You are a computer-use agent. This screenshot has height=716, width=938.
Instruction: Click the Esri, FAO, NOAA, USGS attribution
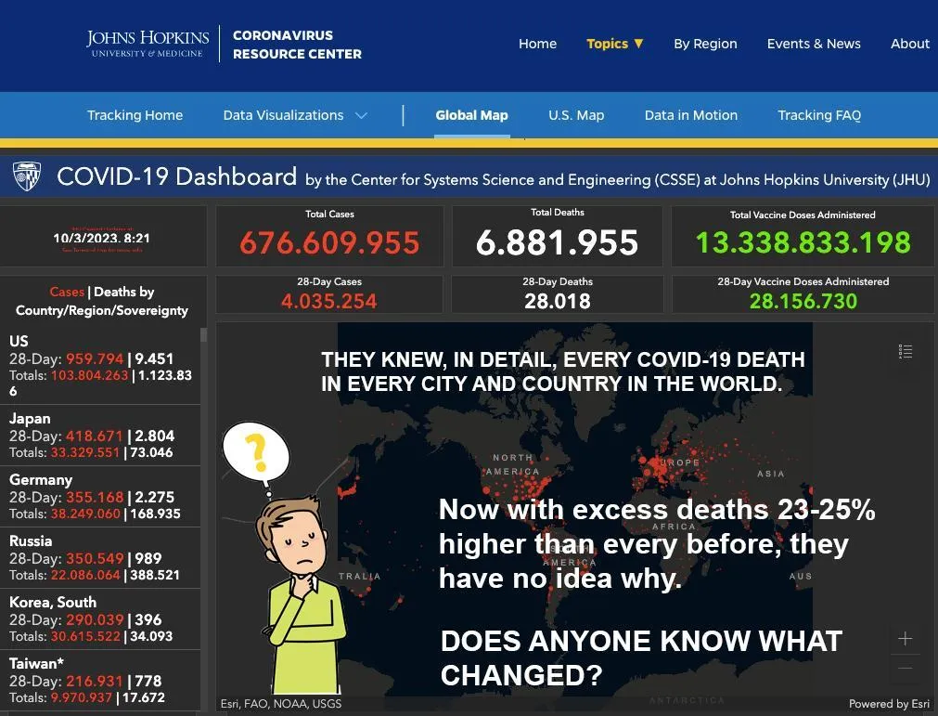(280, 703)
